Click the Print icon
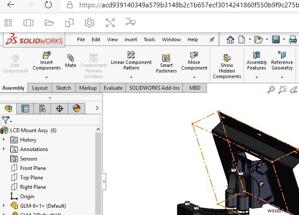299x215 pixels. tap(293, 39)
